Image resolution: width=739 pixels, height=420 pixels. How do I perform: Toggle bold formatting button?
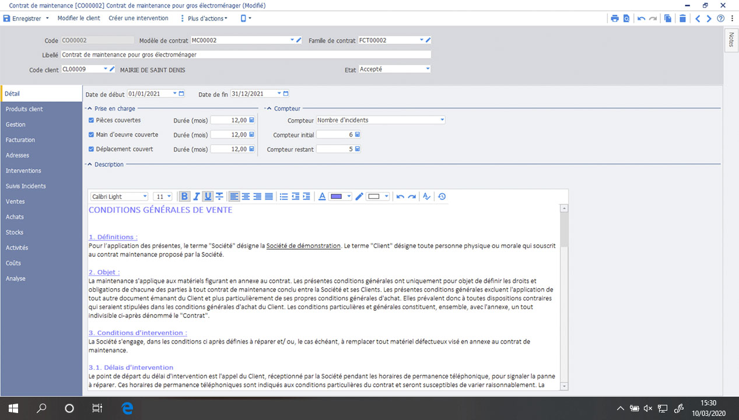(x=185, y=197)
